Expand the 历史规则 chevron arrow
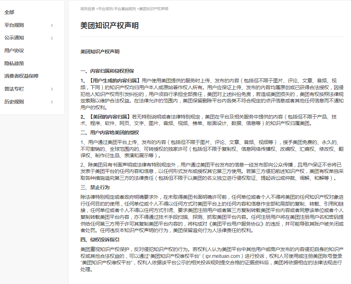 (52, 102)
